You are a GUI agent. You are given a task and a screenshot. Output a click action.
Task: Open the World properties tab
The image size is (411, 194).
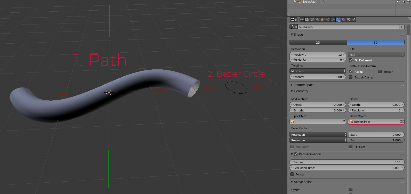(317, 20)
